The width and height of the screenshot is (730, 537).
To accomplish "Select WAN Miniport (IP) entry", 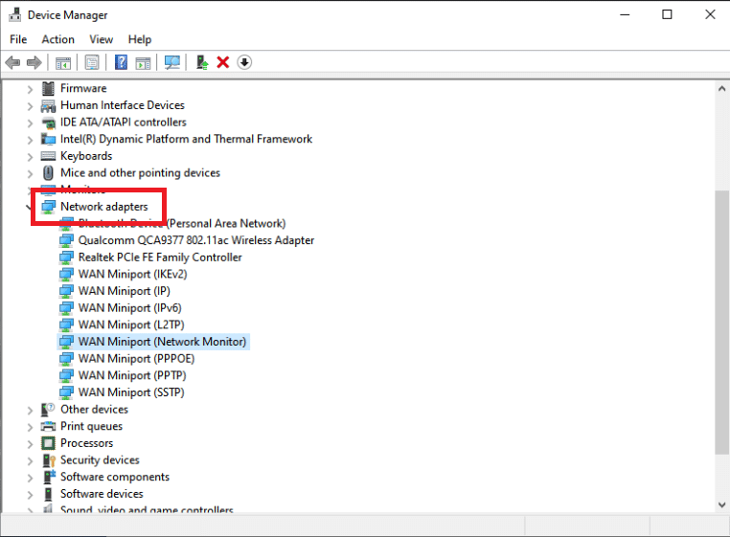I will tap(125, 291).
